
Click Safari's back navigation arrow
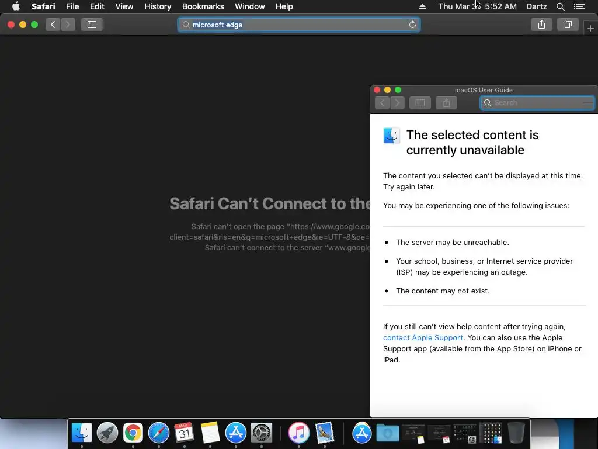[x=53, y=25]
